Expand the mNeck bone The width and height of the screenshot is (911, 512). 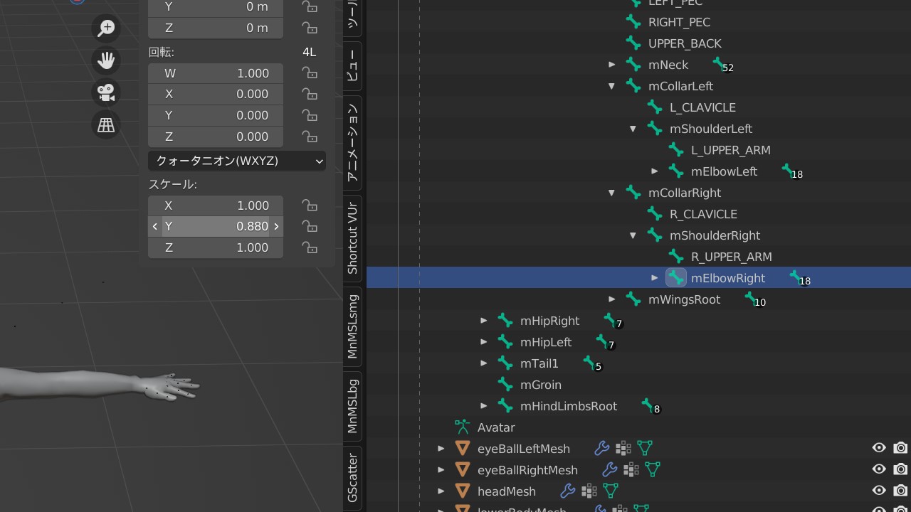coord(612,65)
